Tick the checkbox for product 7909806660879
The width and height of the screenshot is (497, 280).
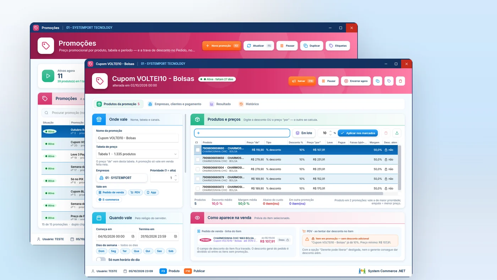[x=198, y=179]
